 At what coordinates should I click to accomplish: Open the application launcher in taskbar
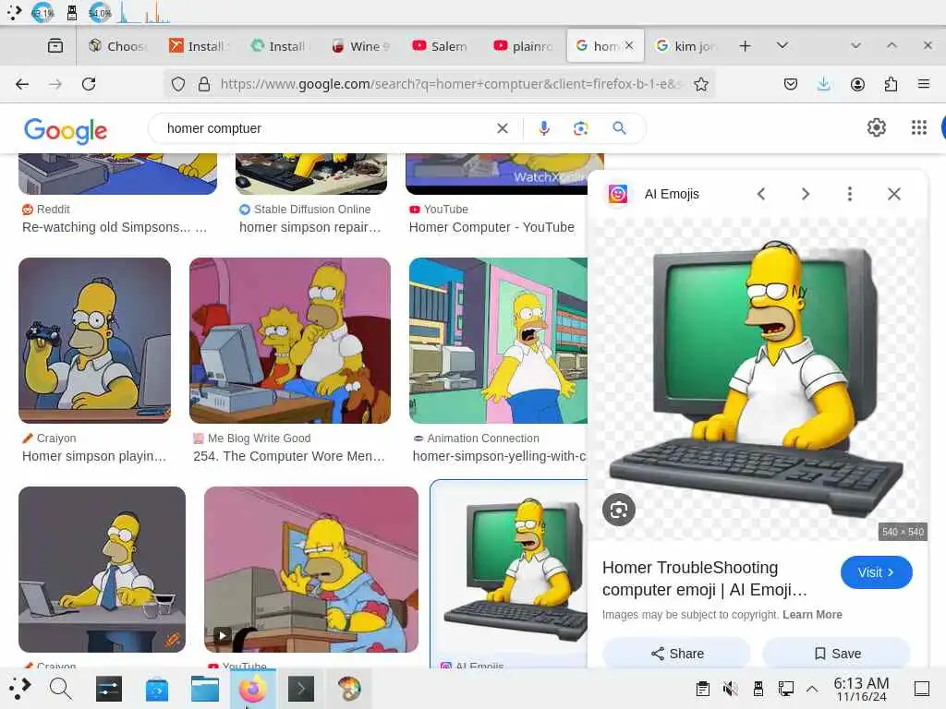[x=20, y=688]
